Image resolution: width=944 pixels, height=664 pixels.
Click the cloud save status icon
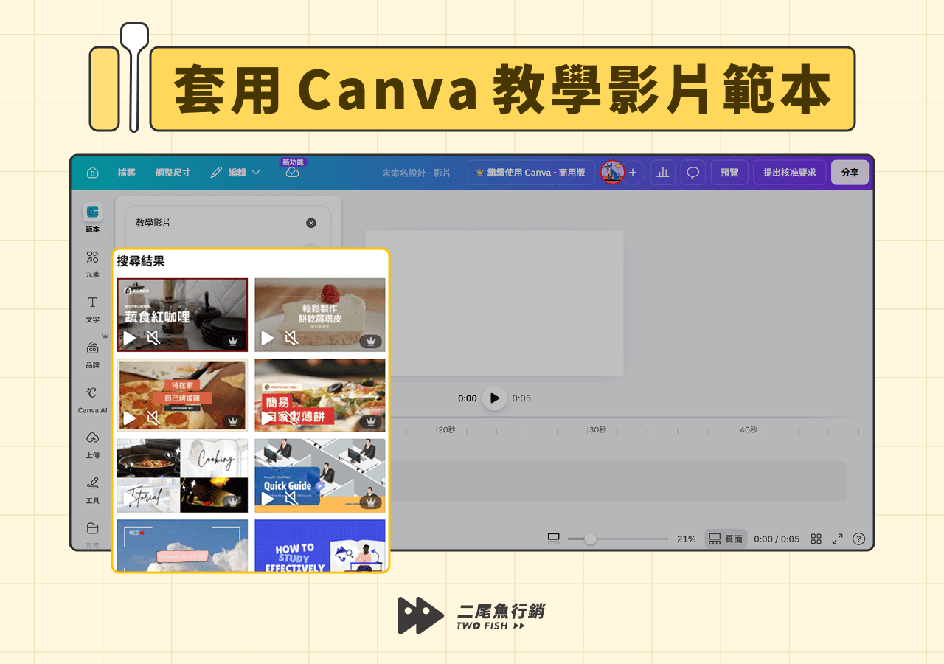pyautogui.click(x=292, y=173)
